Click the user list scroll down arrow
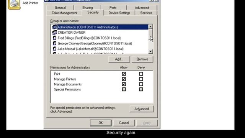 (150, 51)
